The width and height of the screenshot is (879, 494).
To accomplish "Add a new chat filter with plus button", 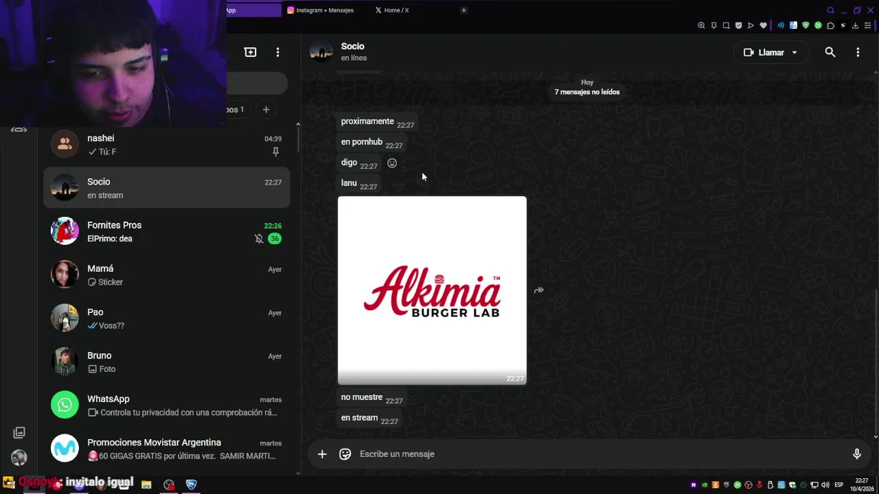I will coord(266,110).
